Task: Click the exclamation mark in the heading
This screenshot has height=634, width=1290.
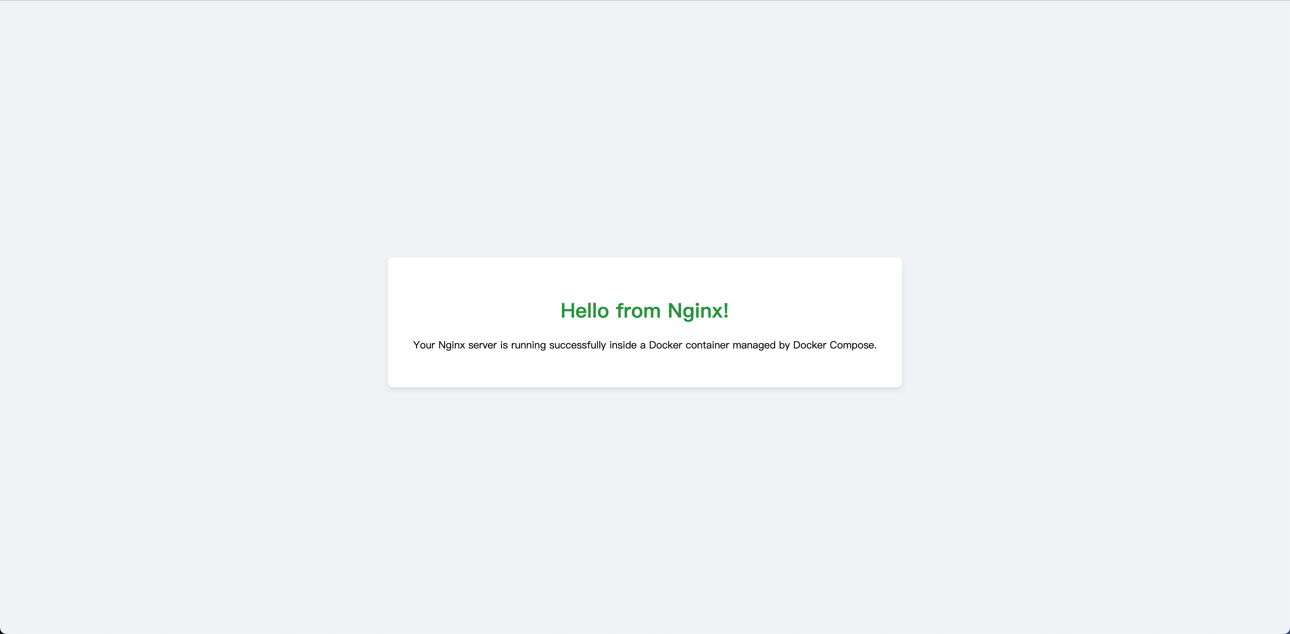Action: point(726,311)
